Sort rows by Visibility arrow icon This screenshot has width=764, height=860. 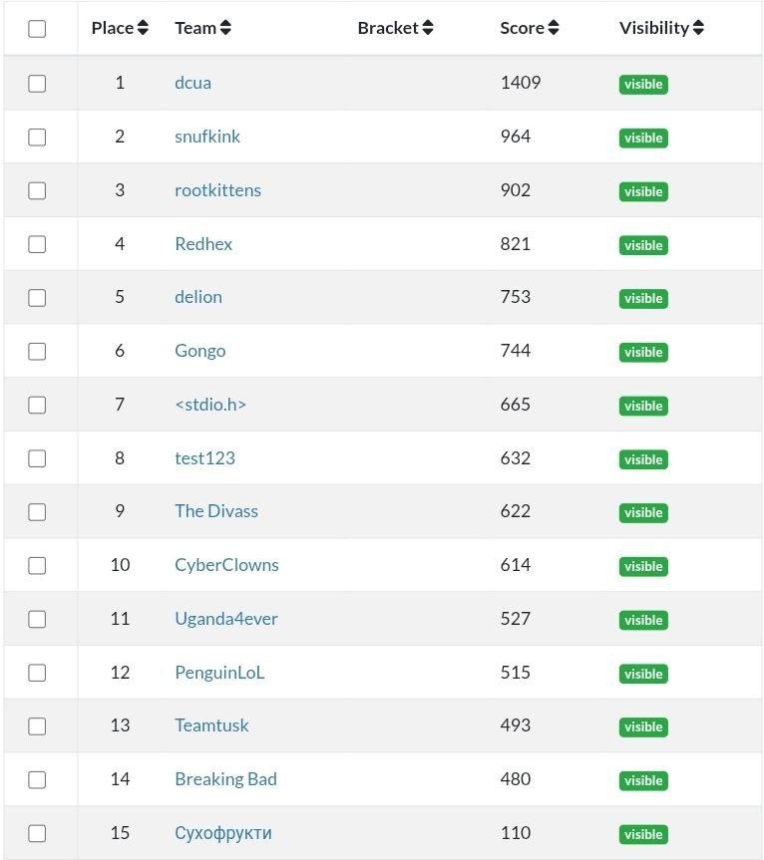tap(698, 28)
